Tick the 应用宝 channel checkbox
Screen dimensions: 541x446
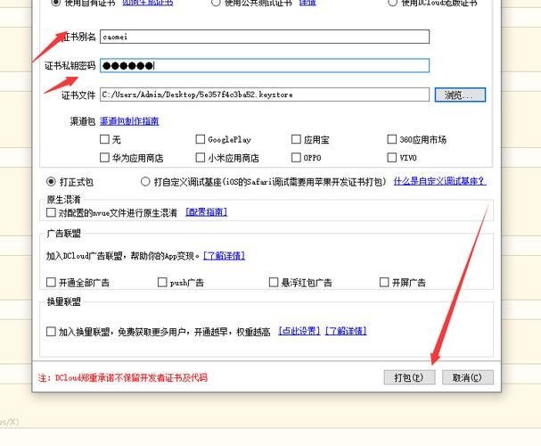(x=296, y=139)
